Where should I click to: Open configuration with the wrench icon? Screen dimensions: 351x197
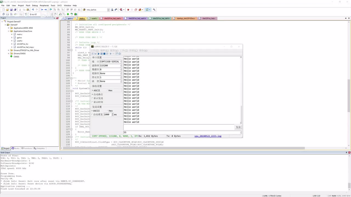click(x=154, y=10)
